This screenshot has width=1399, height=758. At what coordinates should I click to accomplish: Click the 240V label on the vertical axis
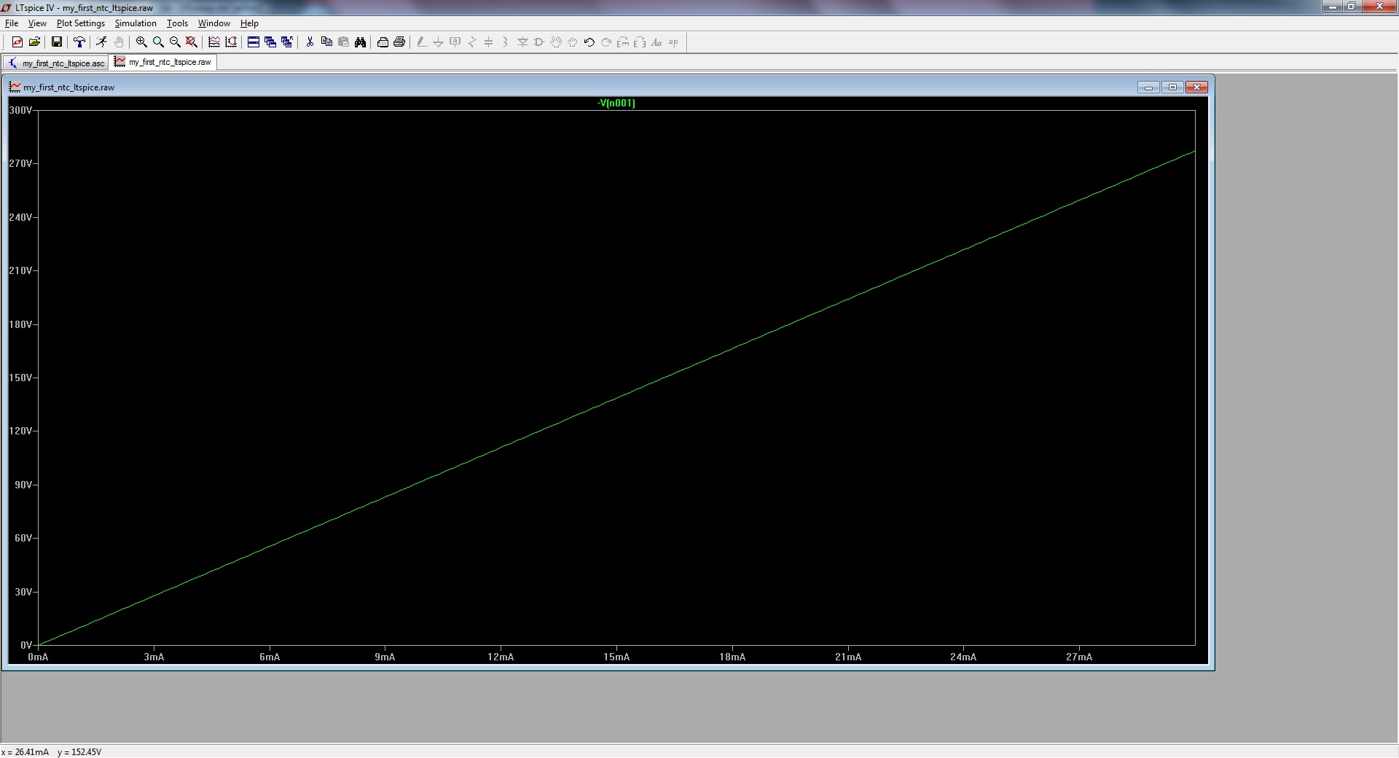pos(20,217)
